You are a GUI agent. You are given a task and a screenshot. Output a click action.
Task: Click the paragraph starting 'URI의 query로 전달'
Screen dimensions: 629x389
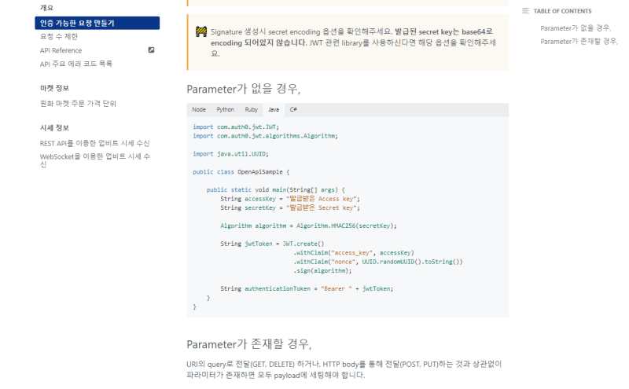click(x=344, y=369)
